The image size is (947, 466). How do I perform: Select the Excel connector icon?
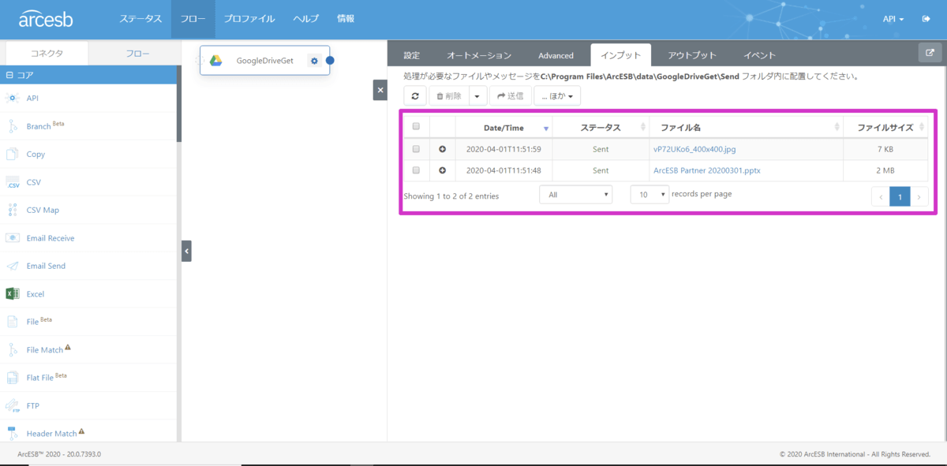(13, 294)
